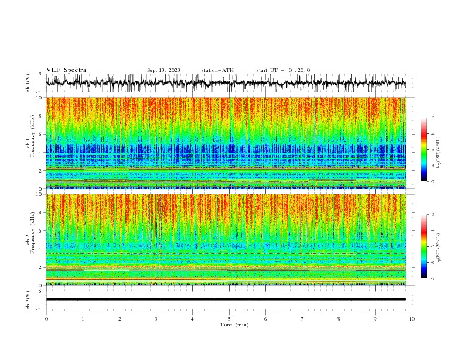Click the "-4" label on ch.2 colorbar
Viewport: 464px width, 358px height.
pos(432,230)
